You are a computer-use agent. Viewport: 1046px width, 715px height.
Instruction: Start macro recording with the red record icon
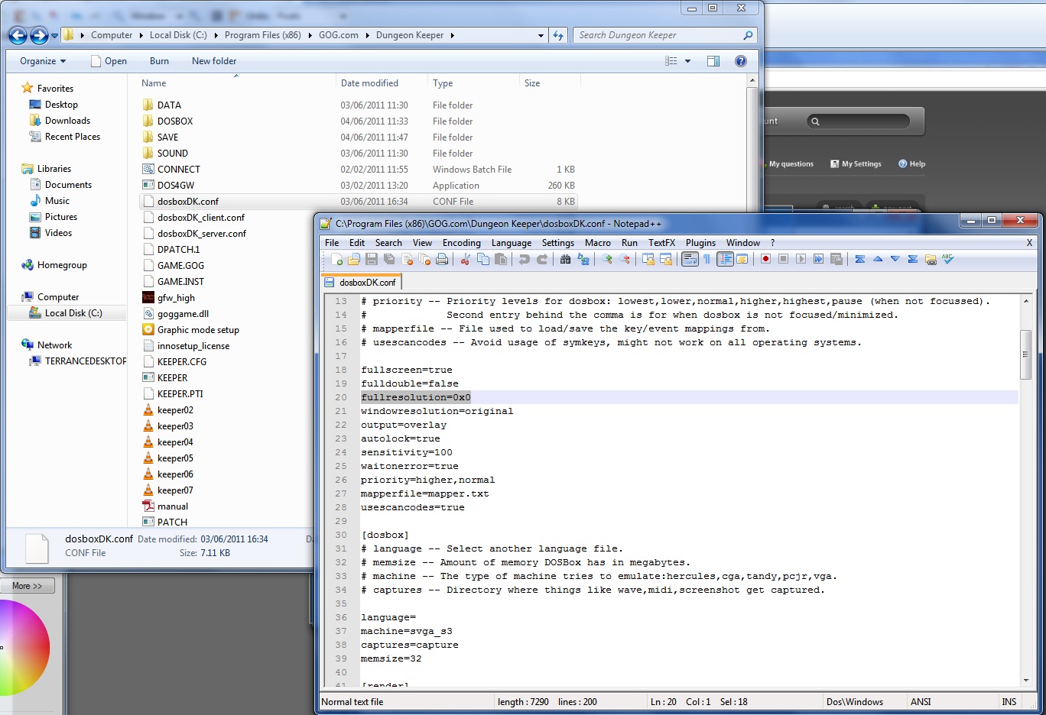(x=765, y=260)
